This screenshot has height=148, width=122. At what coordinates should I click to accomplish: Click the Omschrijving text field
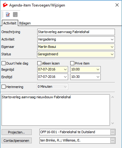click(76, 32)
